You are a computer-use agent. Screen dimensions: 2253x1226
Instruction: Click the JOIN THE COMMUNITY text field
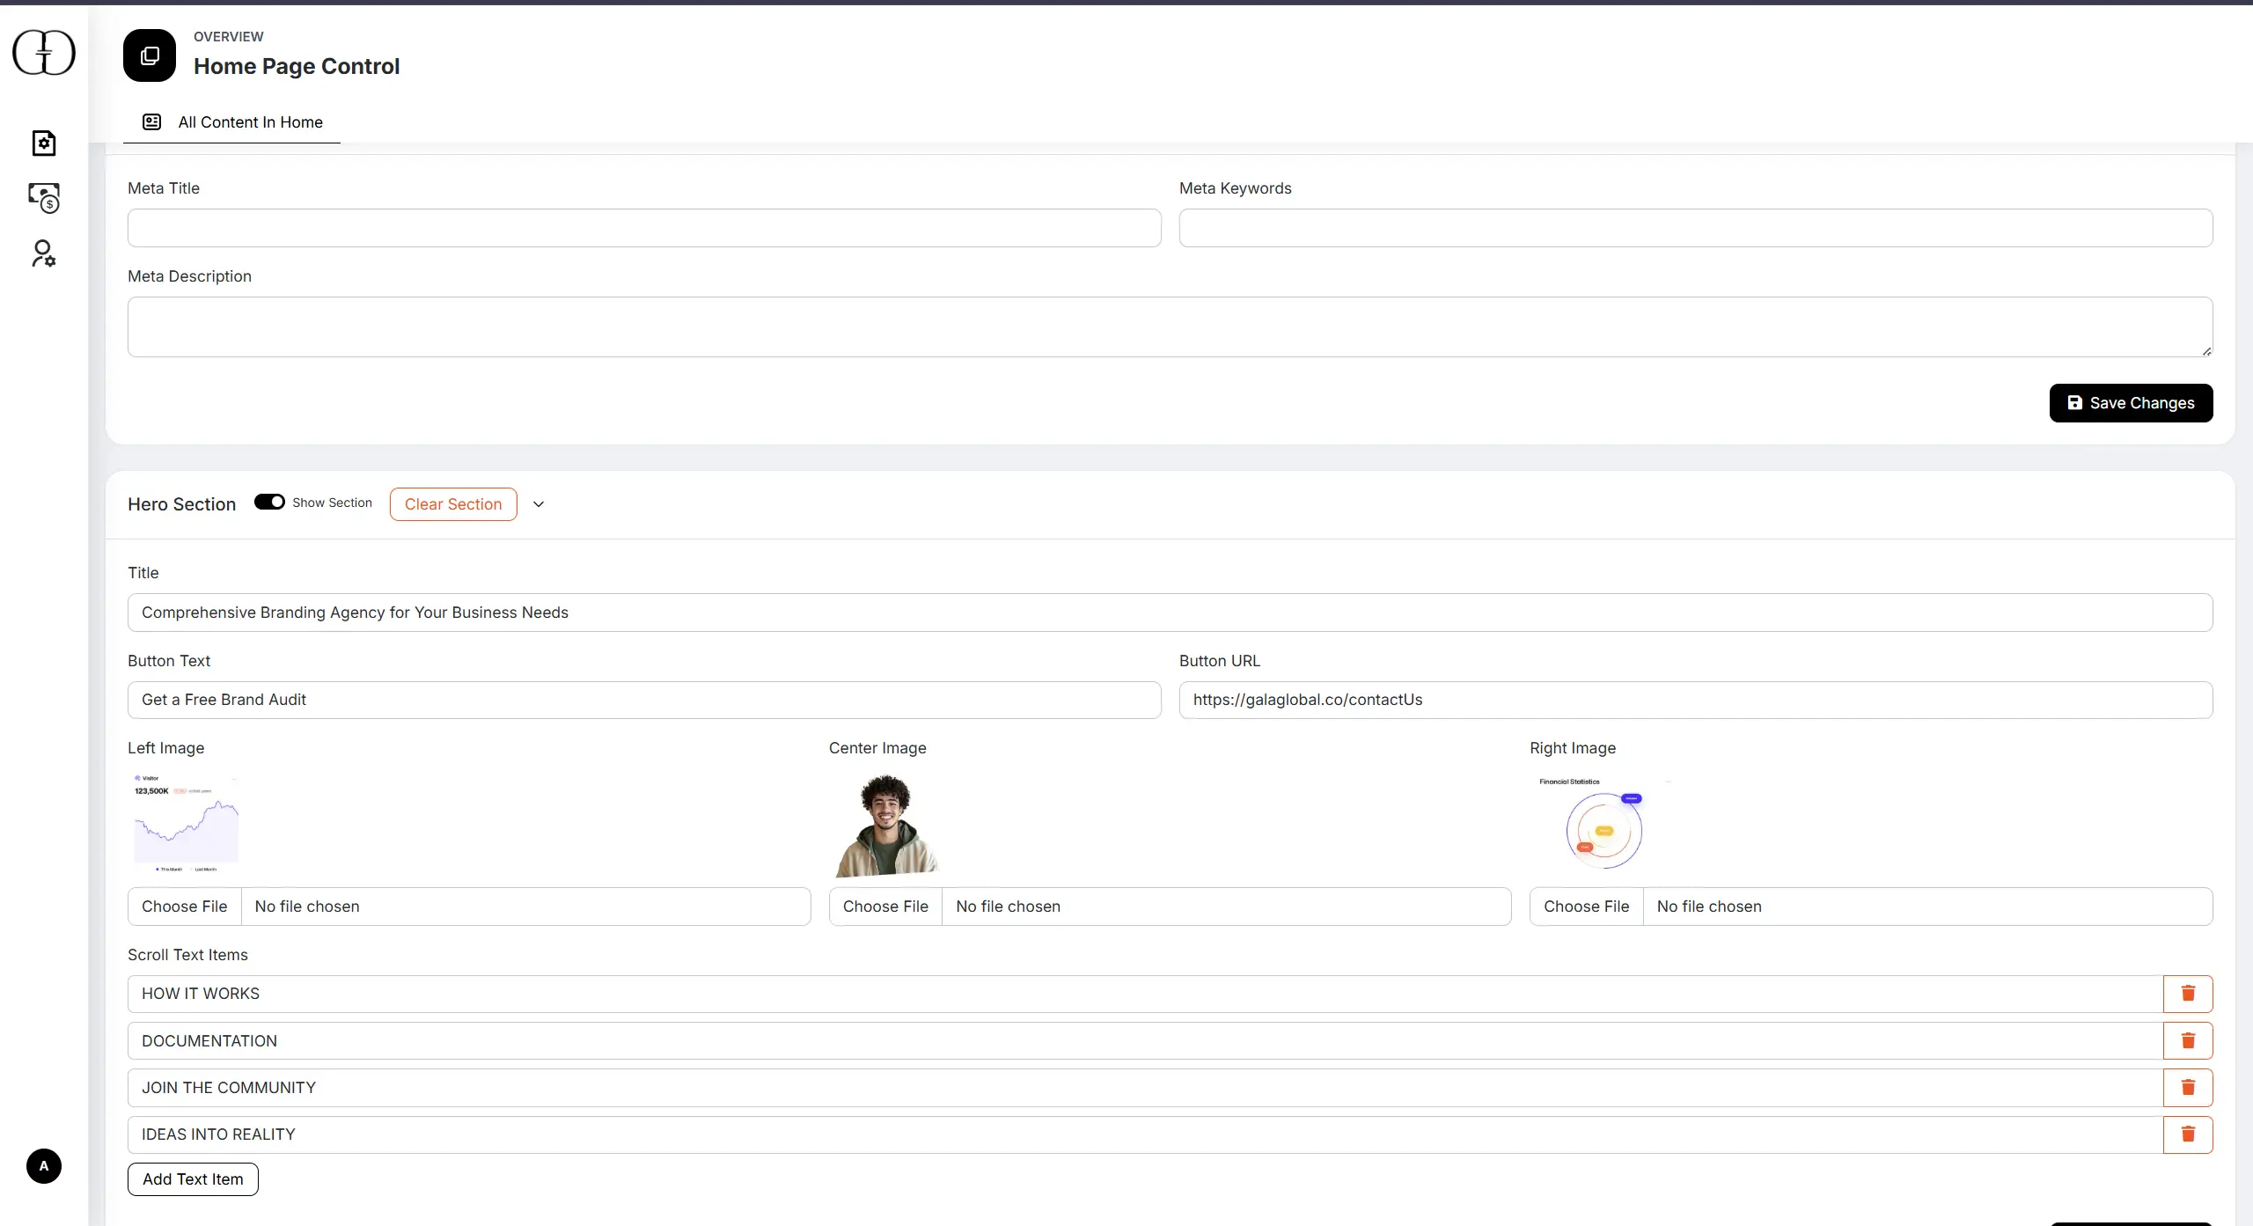click(1145, 1088)
